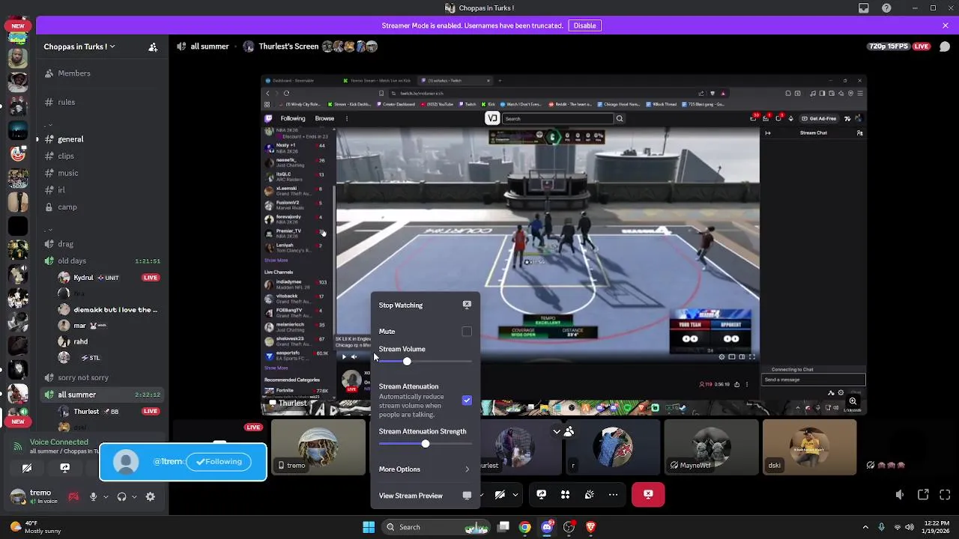Dismiss the Streamer Mode banner
The width and height of the screenshot is (959, 539).
point(946,25)
